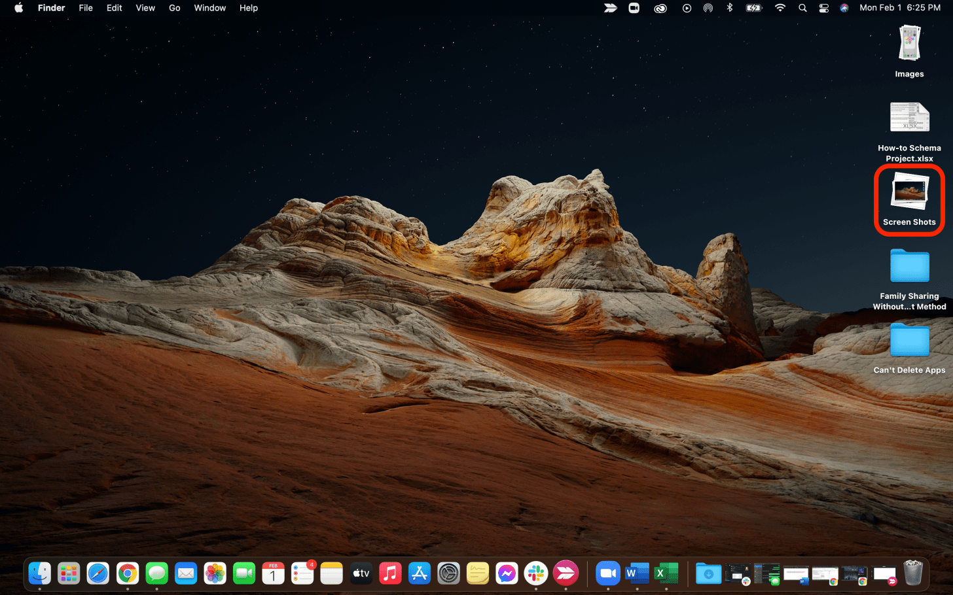Image resolution: width=953 pixels, height=595 pixels.
Task: Open the Finder menu in menu bar
Action: click(x=51, y=8)
